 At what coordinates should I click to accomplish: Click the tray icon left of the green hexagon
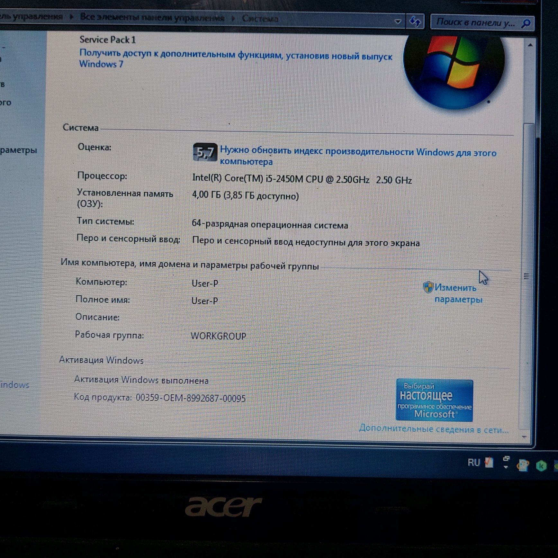(523, 465)
